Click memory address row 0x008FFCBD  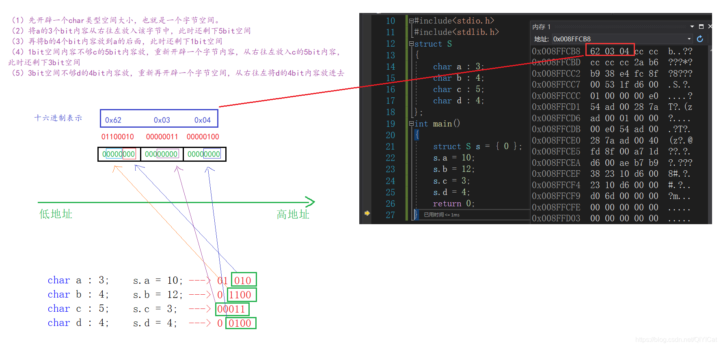click(556, 62)
